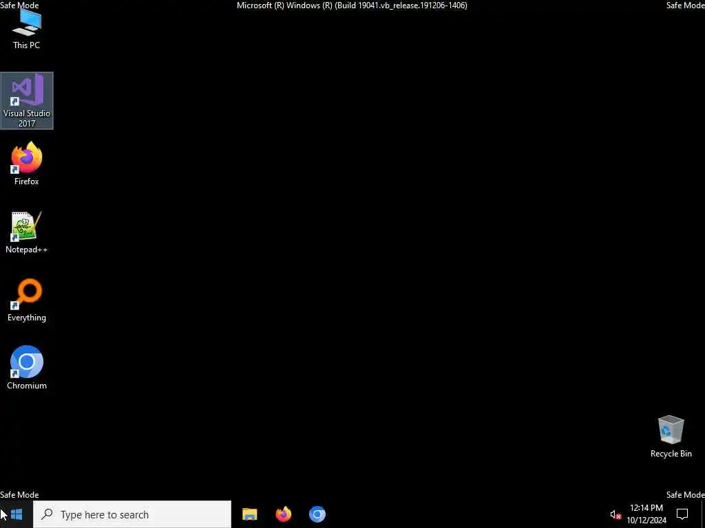Select the Everything search shortcut
Image resolution: width=705 pixels, height=528 pixels.
click(x=27, y=300)
